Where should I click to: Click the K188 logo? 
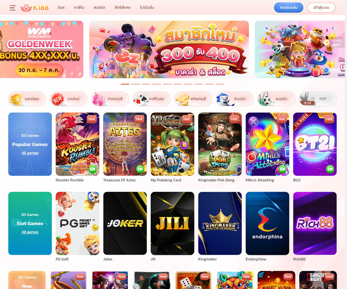34,8
